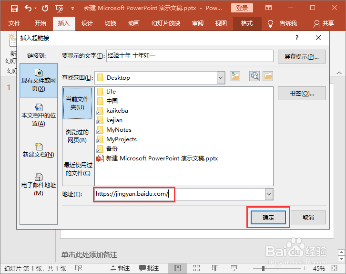Click the 告诉我 lightbulb search
Image resolution: width=346 pixels, height=274 pixels.
pyautogui.click(x=282, y=23)
